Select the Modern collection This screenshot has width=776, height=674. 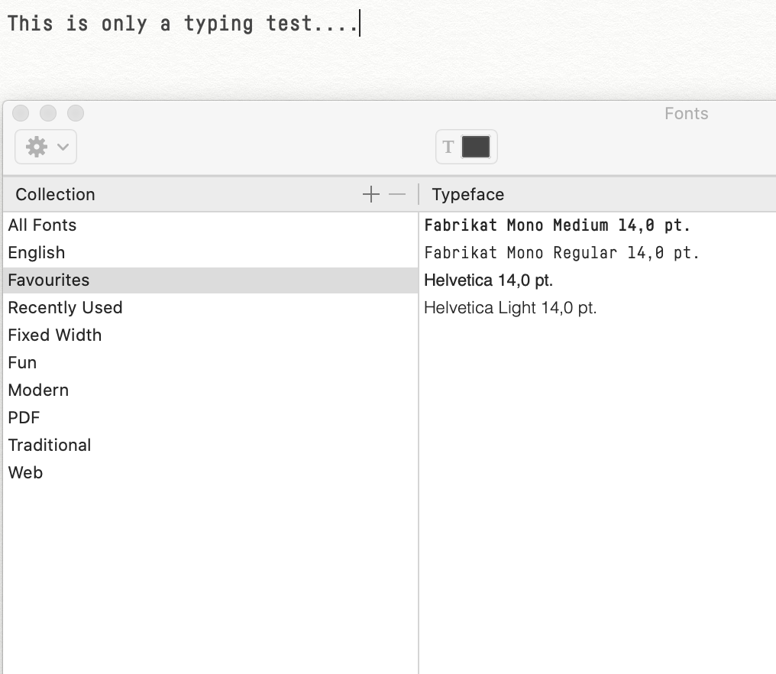coord(39,390)
